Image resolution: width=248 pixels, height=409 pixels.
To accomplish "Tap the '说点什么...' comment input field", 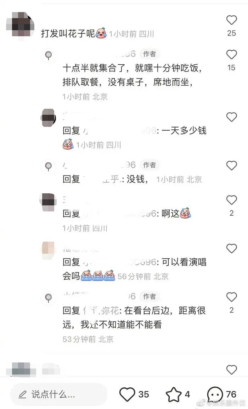I will (x=59, y=394).
